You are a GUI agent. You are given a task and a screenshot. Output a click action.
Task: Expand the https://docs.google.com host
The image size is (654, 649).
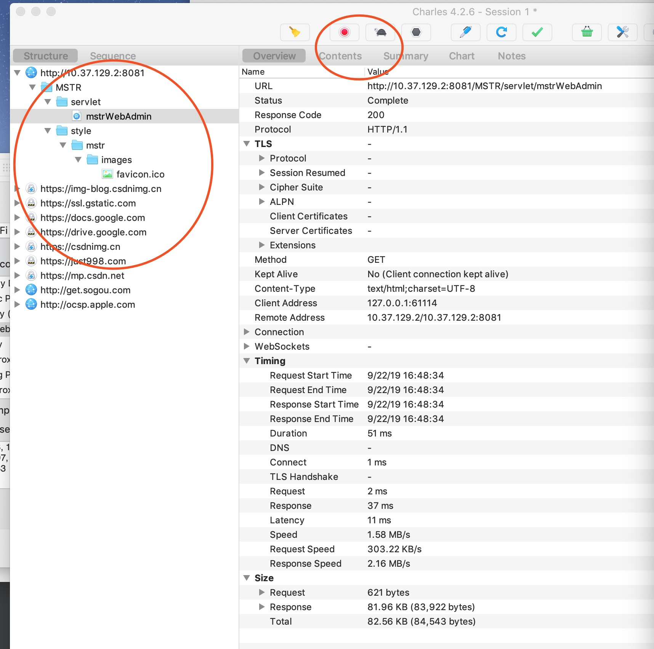[17, 217]
